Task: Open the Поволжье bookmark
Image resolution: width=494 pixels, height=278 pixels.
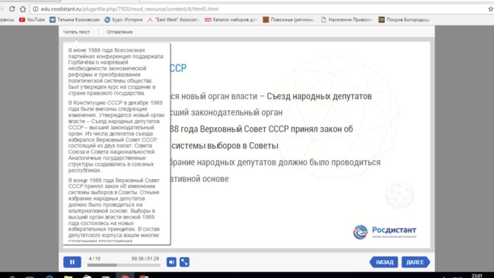Action: point(290,20)
